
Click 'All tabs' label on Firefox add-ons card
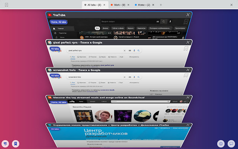click(55, 129)
